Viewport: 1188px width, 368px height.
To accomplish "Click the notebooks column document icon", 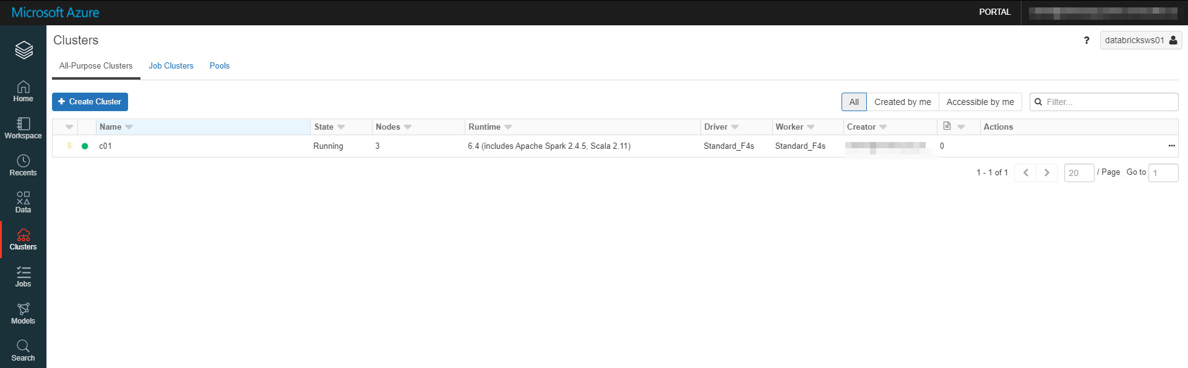I will [947, 126].
